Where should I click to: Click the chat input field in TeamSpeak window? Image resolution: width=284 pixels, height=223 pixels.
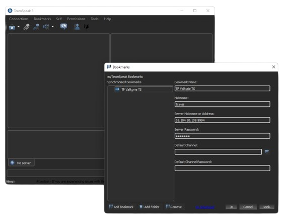pos(55,173)
